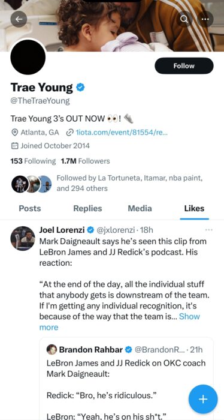Screen dimensions: 224x420
Task: Open profile search magnifier icon
Action: click(184, 19)
